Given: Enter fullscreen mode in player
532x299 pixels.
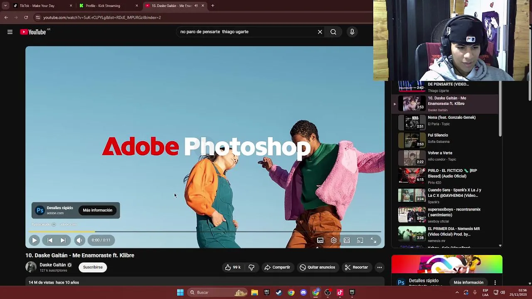Looking at the screenshot, I should tap(373, 240).
